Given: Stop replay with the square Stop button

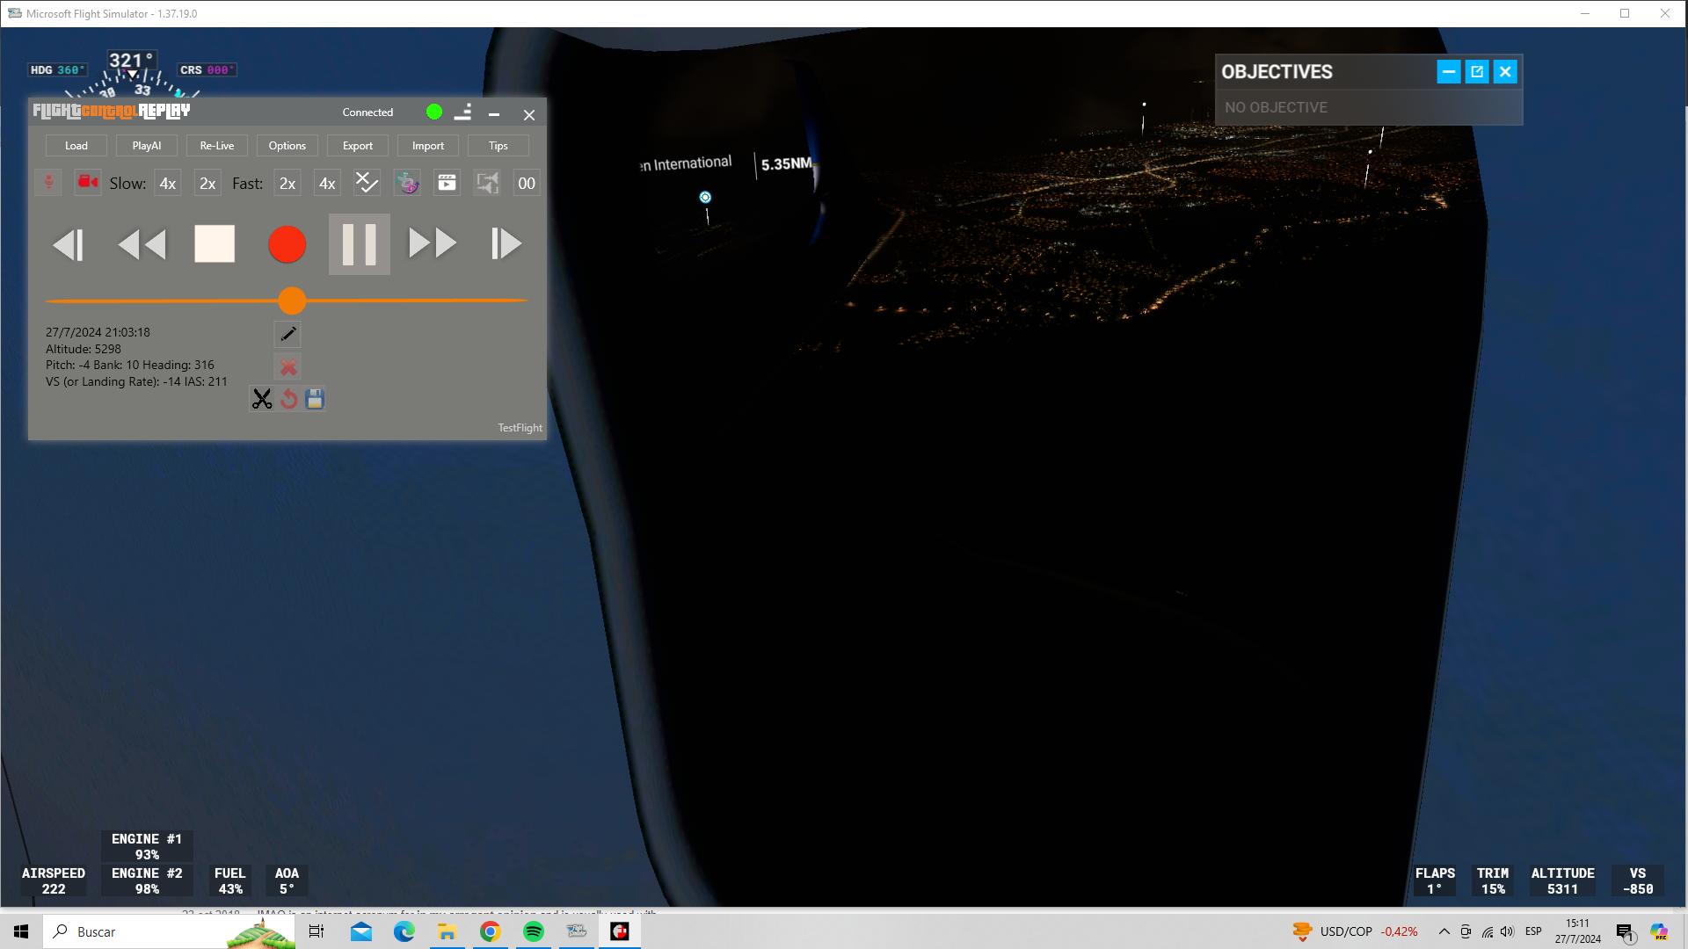Looking at the screenshot, I should click(x=215, y=244).
